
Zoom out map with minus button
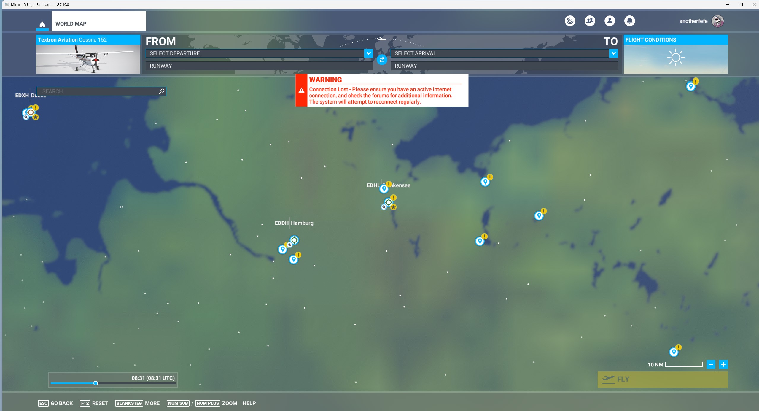click(711, 364)
